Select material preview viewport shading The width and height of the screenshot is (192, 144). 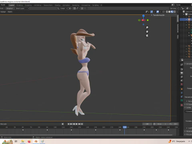(172, 12)
